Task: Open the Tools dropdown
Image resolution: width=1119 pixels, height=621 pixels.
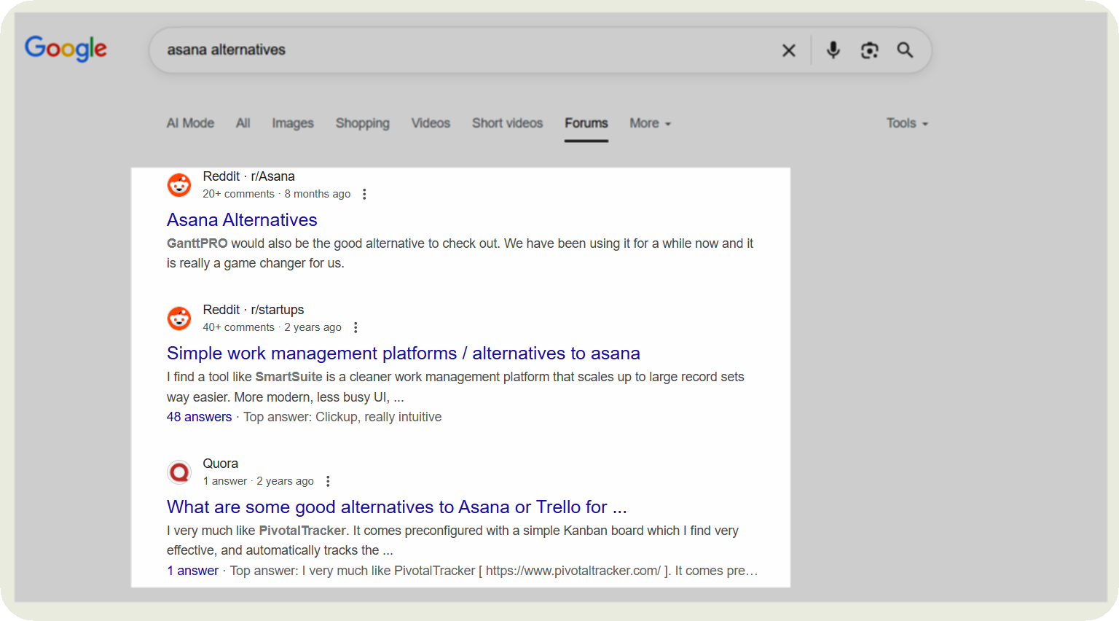Action: tap(907, 123)
